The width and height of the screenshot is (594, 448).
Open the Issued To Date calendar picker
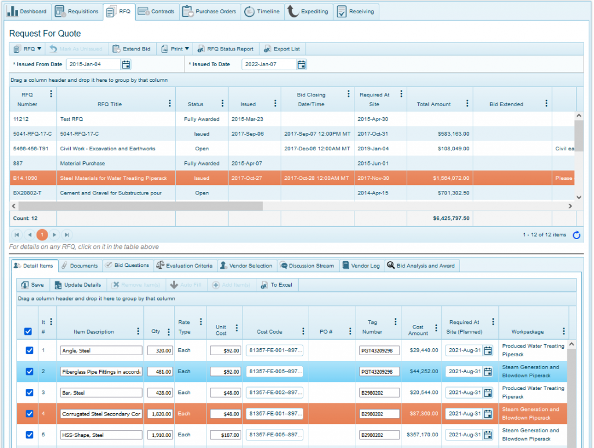301,64
